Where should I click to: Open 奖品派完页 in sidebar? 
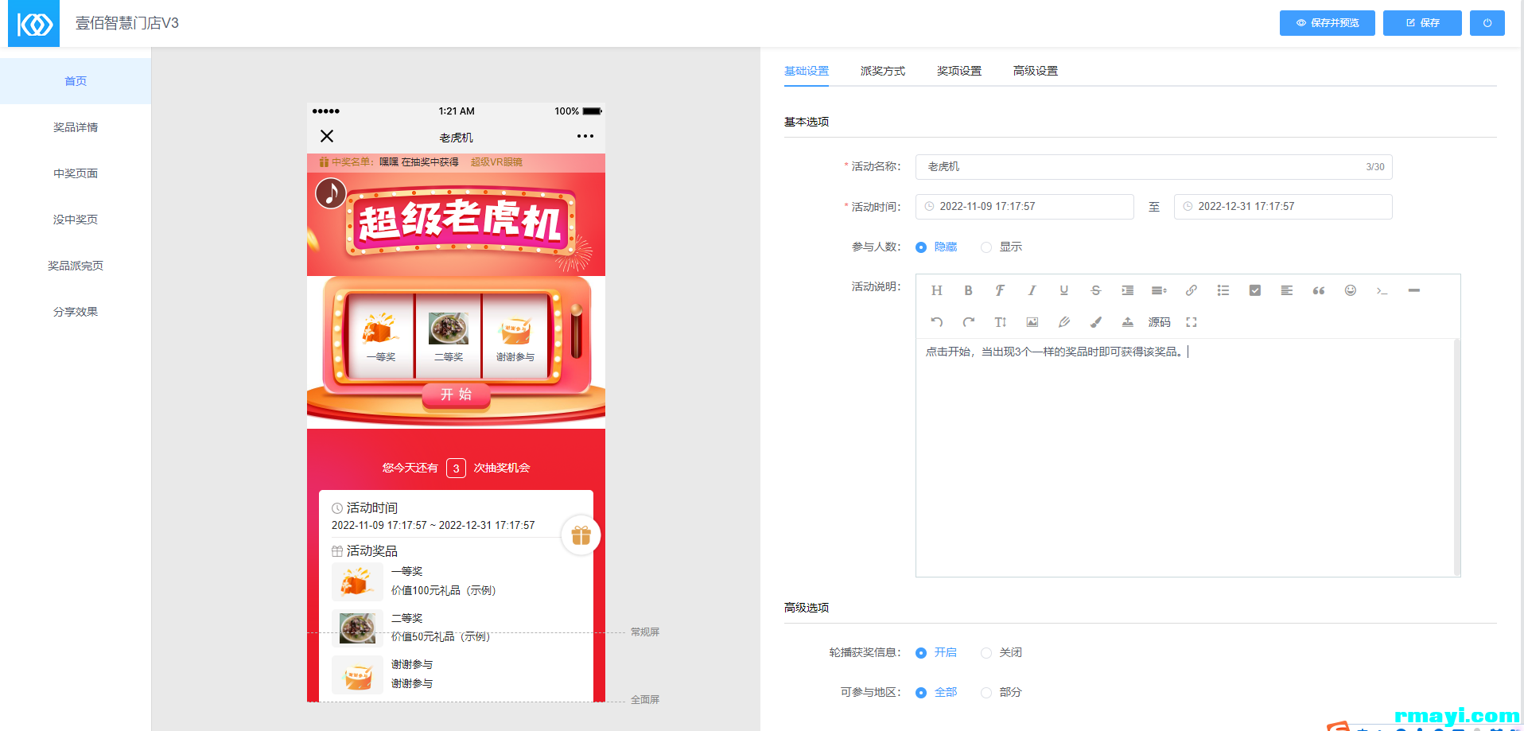pyautogui.click(x=76, y=266)
